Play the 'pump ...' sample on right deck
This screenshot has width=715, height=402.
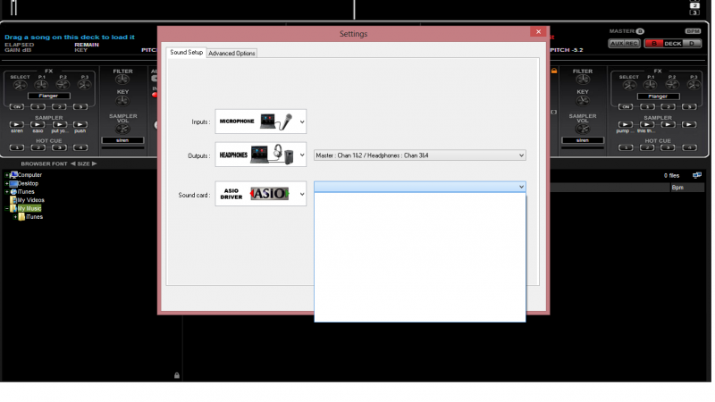[625, 124]
